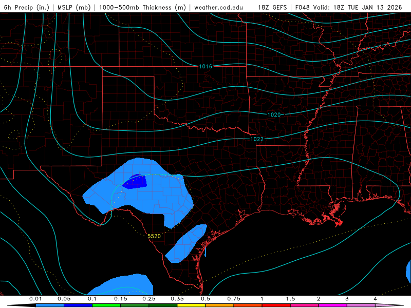Viewport: 411px width, 308px height.
Task: Click the 0.1 legend value
Action: 92,299
